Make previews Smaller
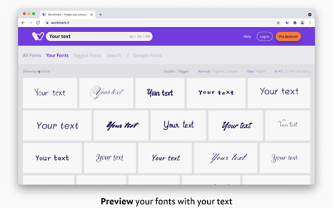Screen dimensions: 333x208 [170, 71]
